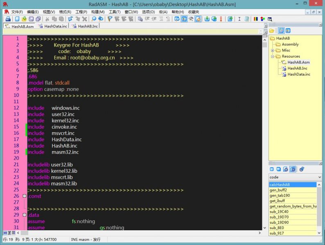Click the first blue bookmark flag icon

tap(110, 19)
